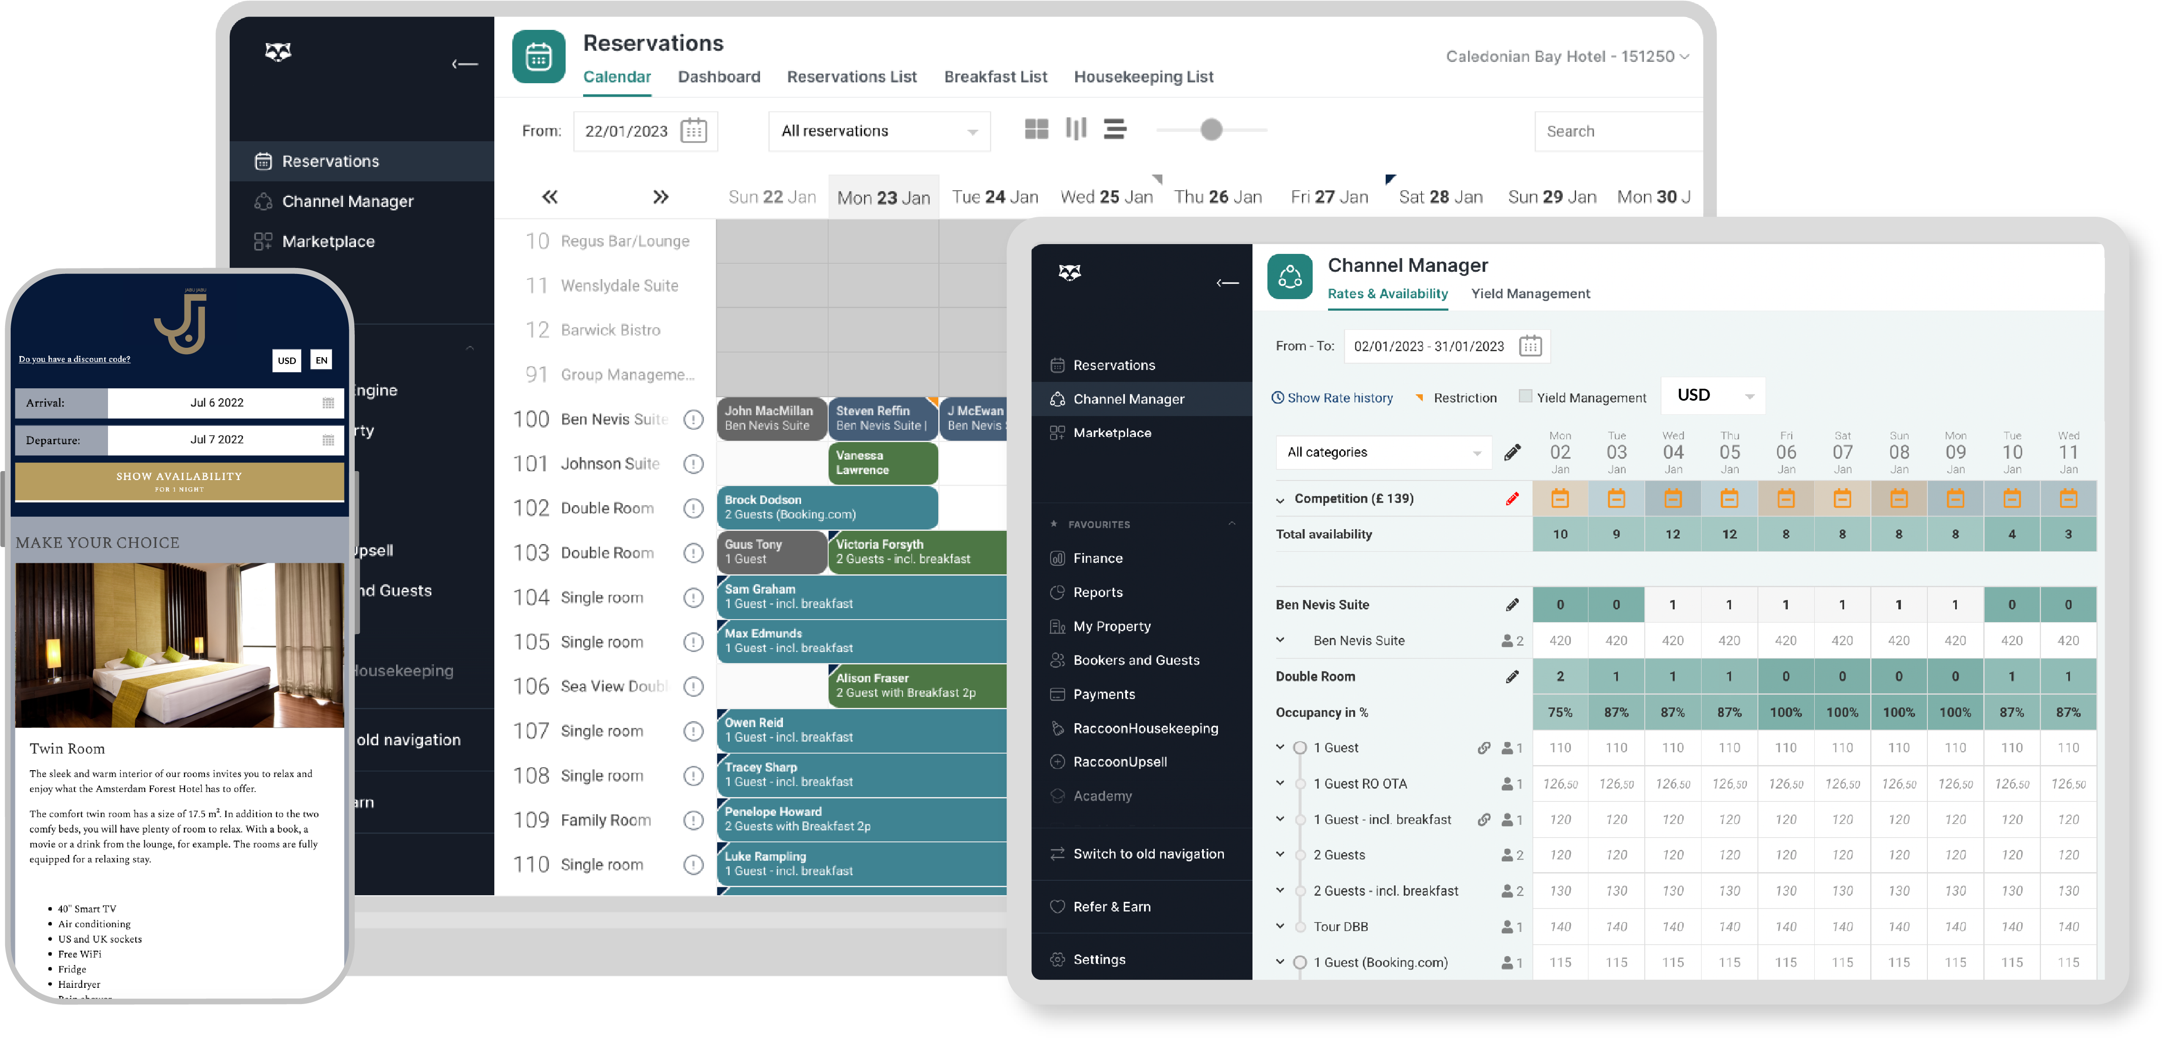Click Switch to old navigation in Channel Manager
Image resolution: width=2169 pixels, height=1045 pixels.
click(1138, 854)
